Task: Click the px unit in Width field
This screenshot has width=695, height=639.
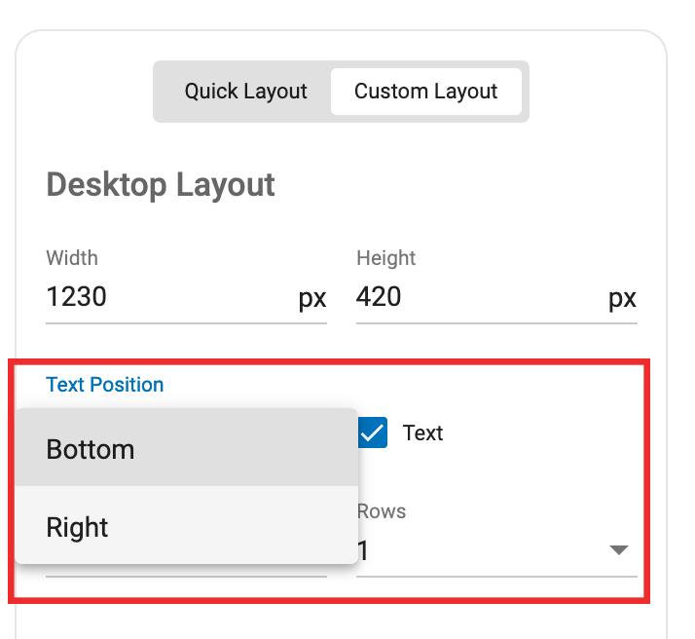Action: click(312, 298)
